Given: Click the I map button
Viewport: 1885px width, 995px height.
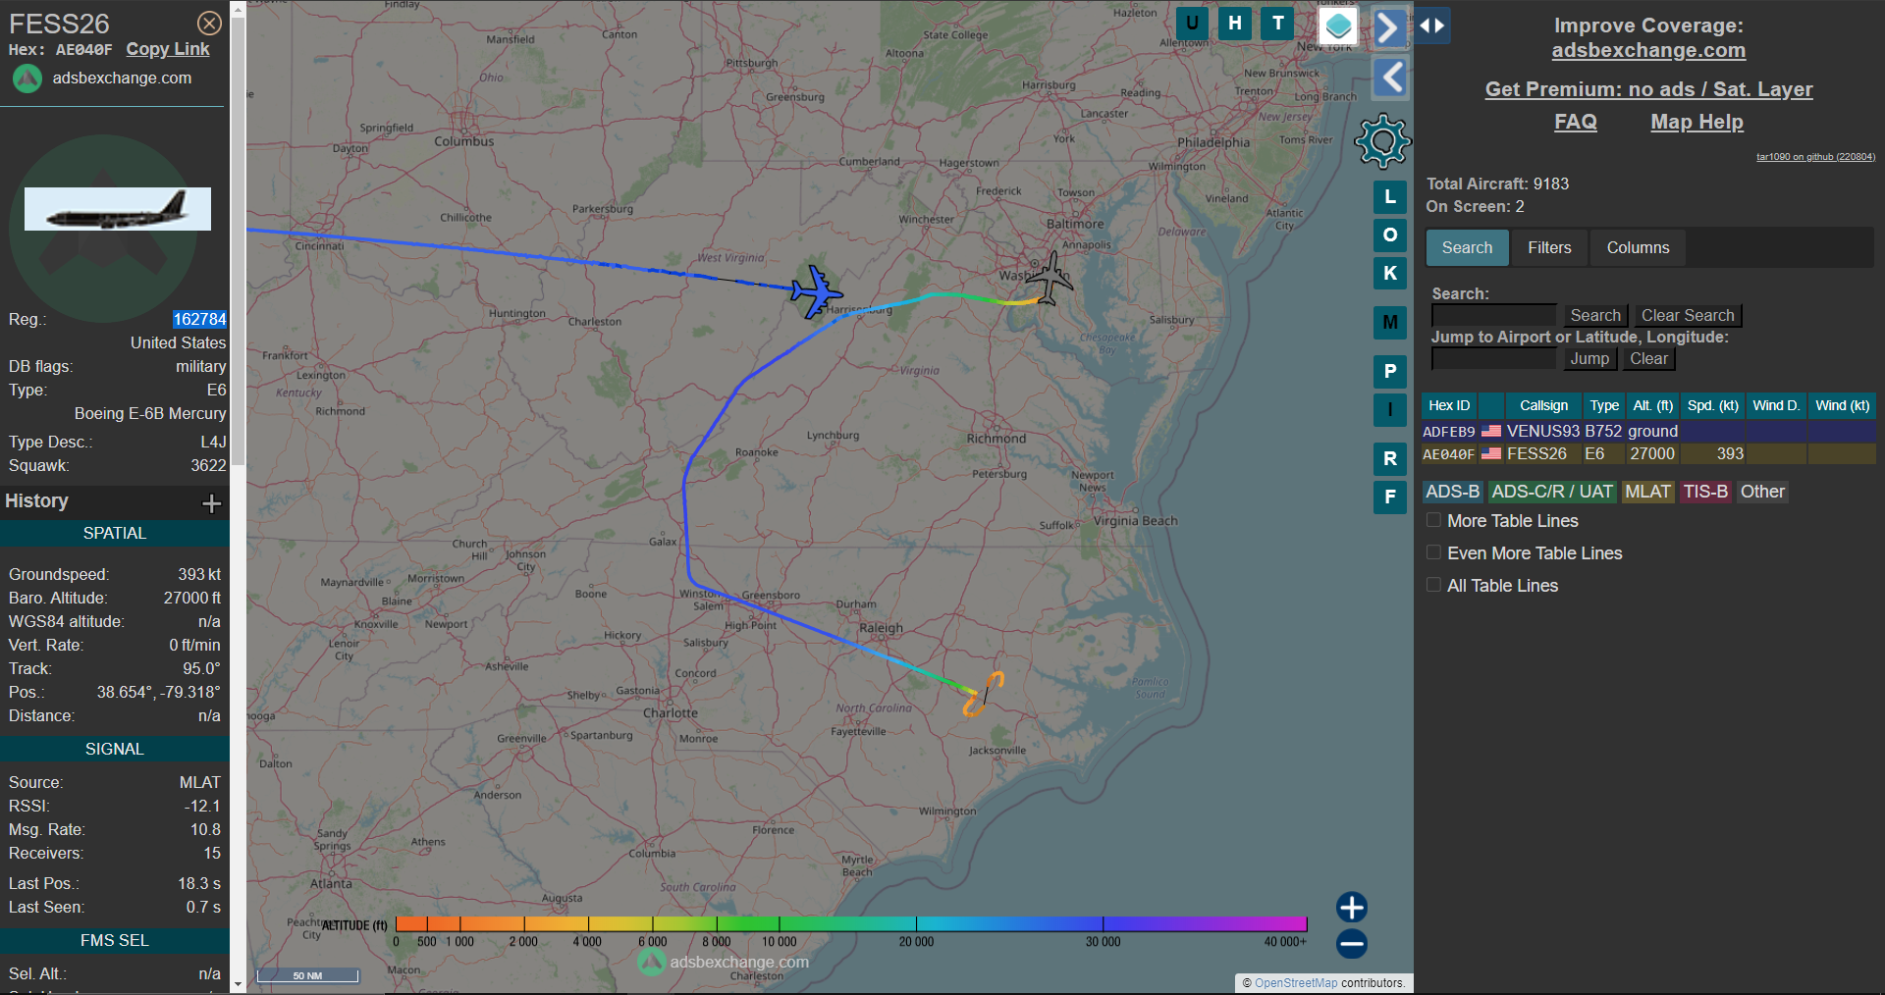Looking at the screenshot, I should (x=1390, y=409).
